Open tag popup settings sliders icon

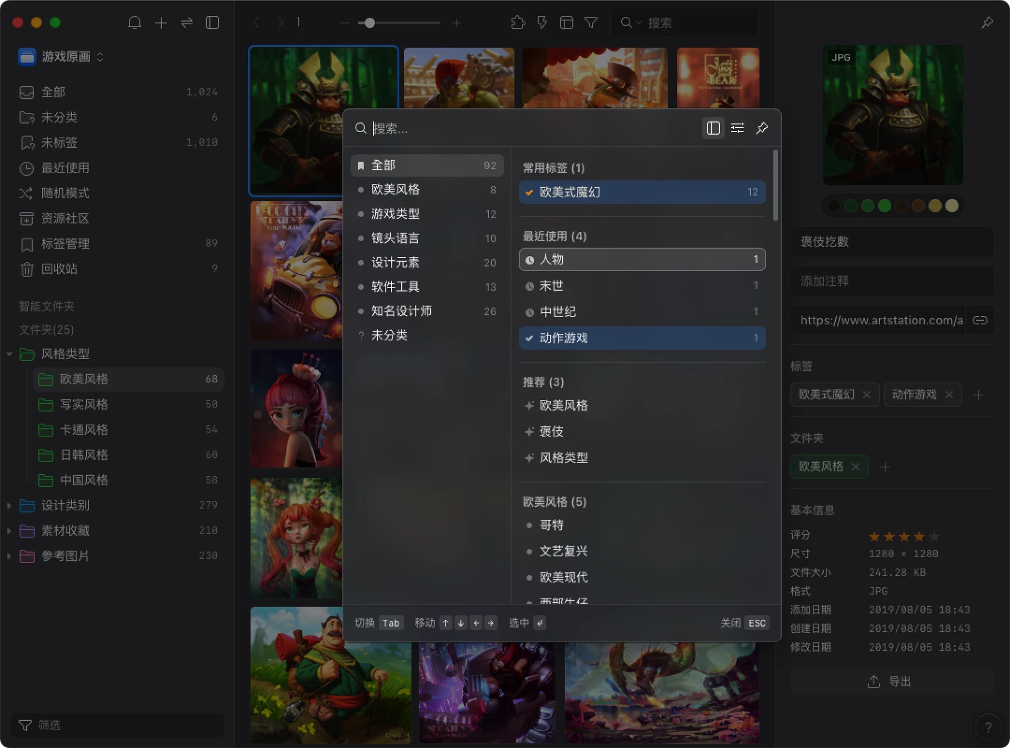738,128
